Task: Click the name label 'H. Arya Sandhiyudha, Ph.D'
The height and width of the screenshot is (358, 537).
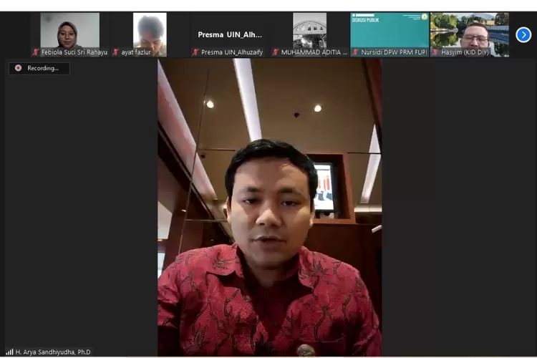Action: [x=53, y=352]
